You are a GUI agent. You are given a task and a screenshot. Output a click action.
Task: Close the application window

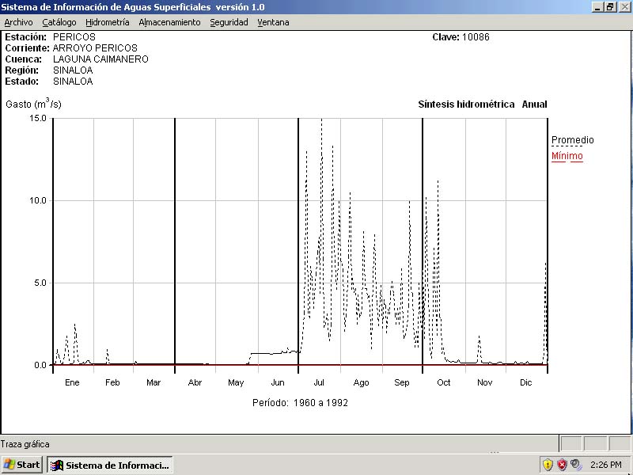click(624, 6)
